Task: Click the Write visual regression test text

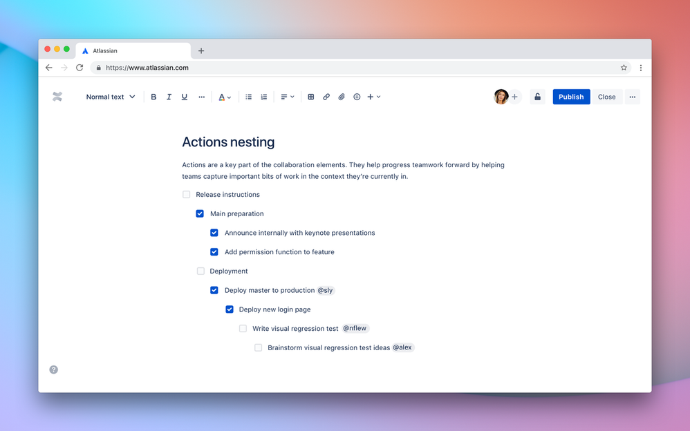Action: (x=295, y=329)
